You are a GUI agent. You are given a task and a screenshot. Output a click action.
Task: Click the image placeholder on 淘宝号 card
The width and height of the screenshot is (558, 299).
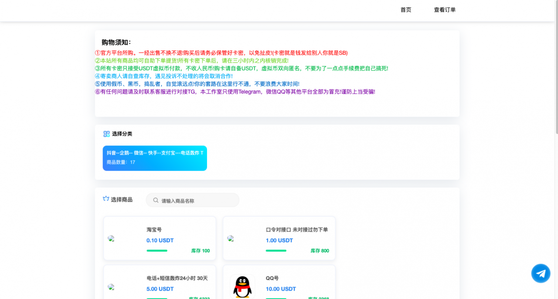point(111,239)
